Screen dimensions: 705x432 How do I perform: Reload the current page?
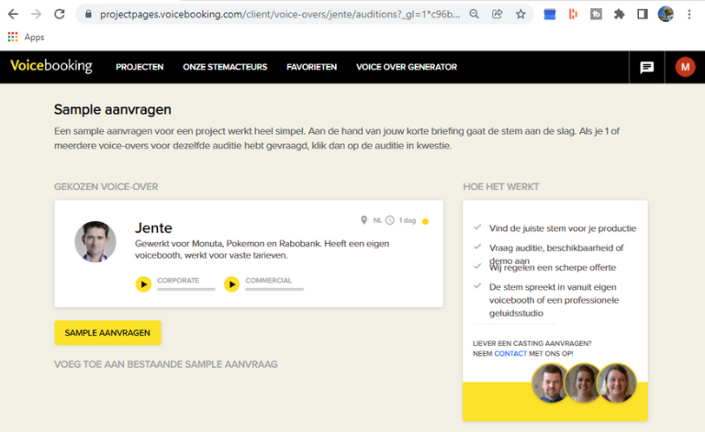click(60, 15)
